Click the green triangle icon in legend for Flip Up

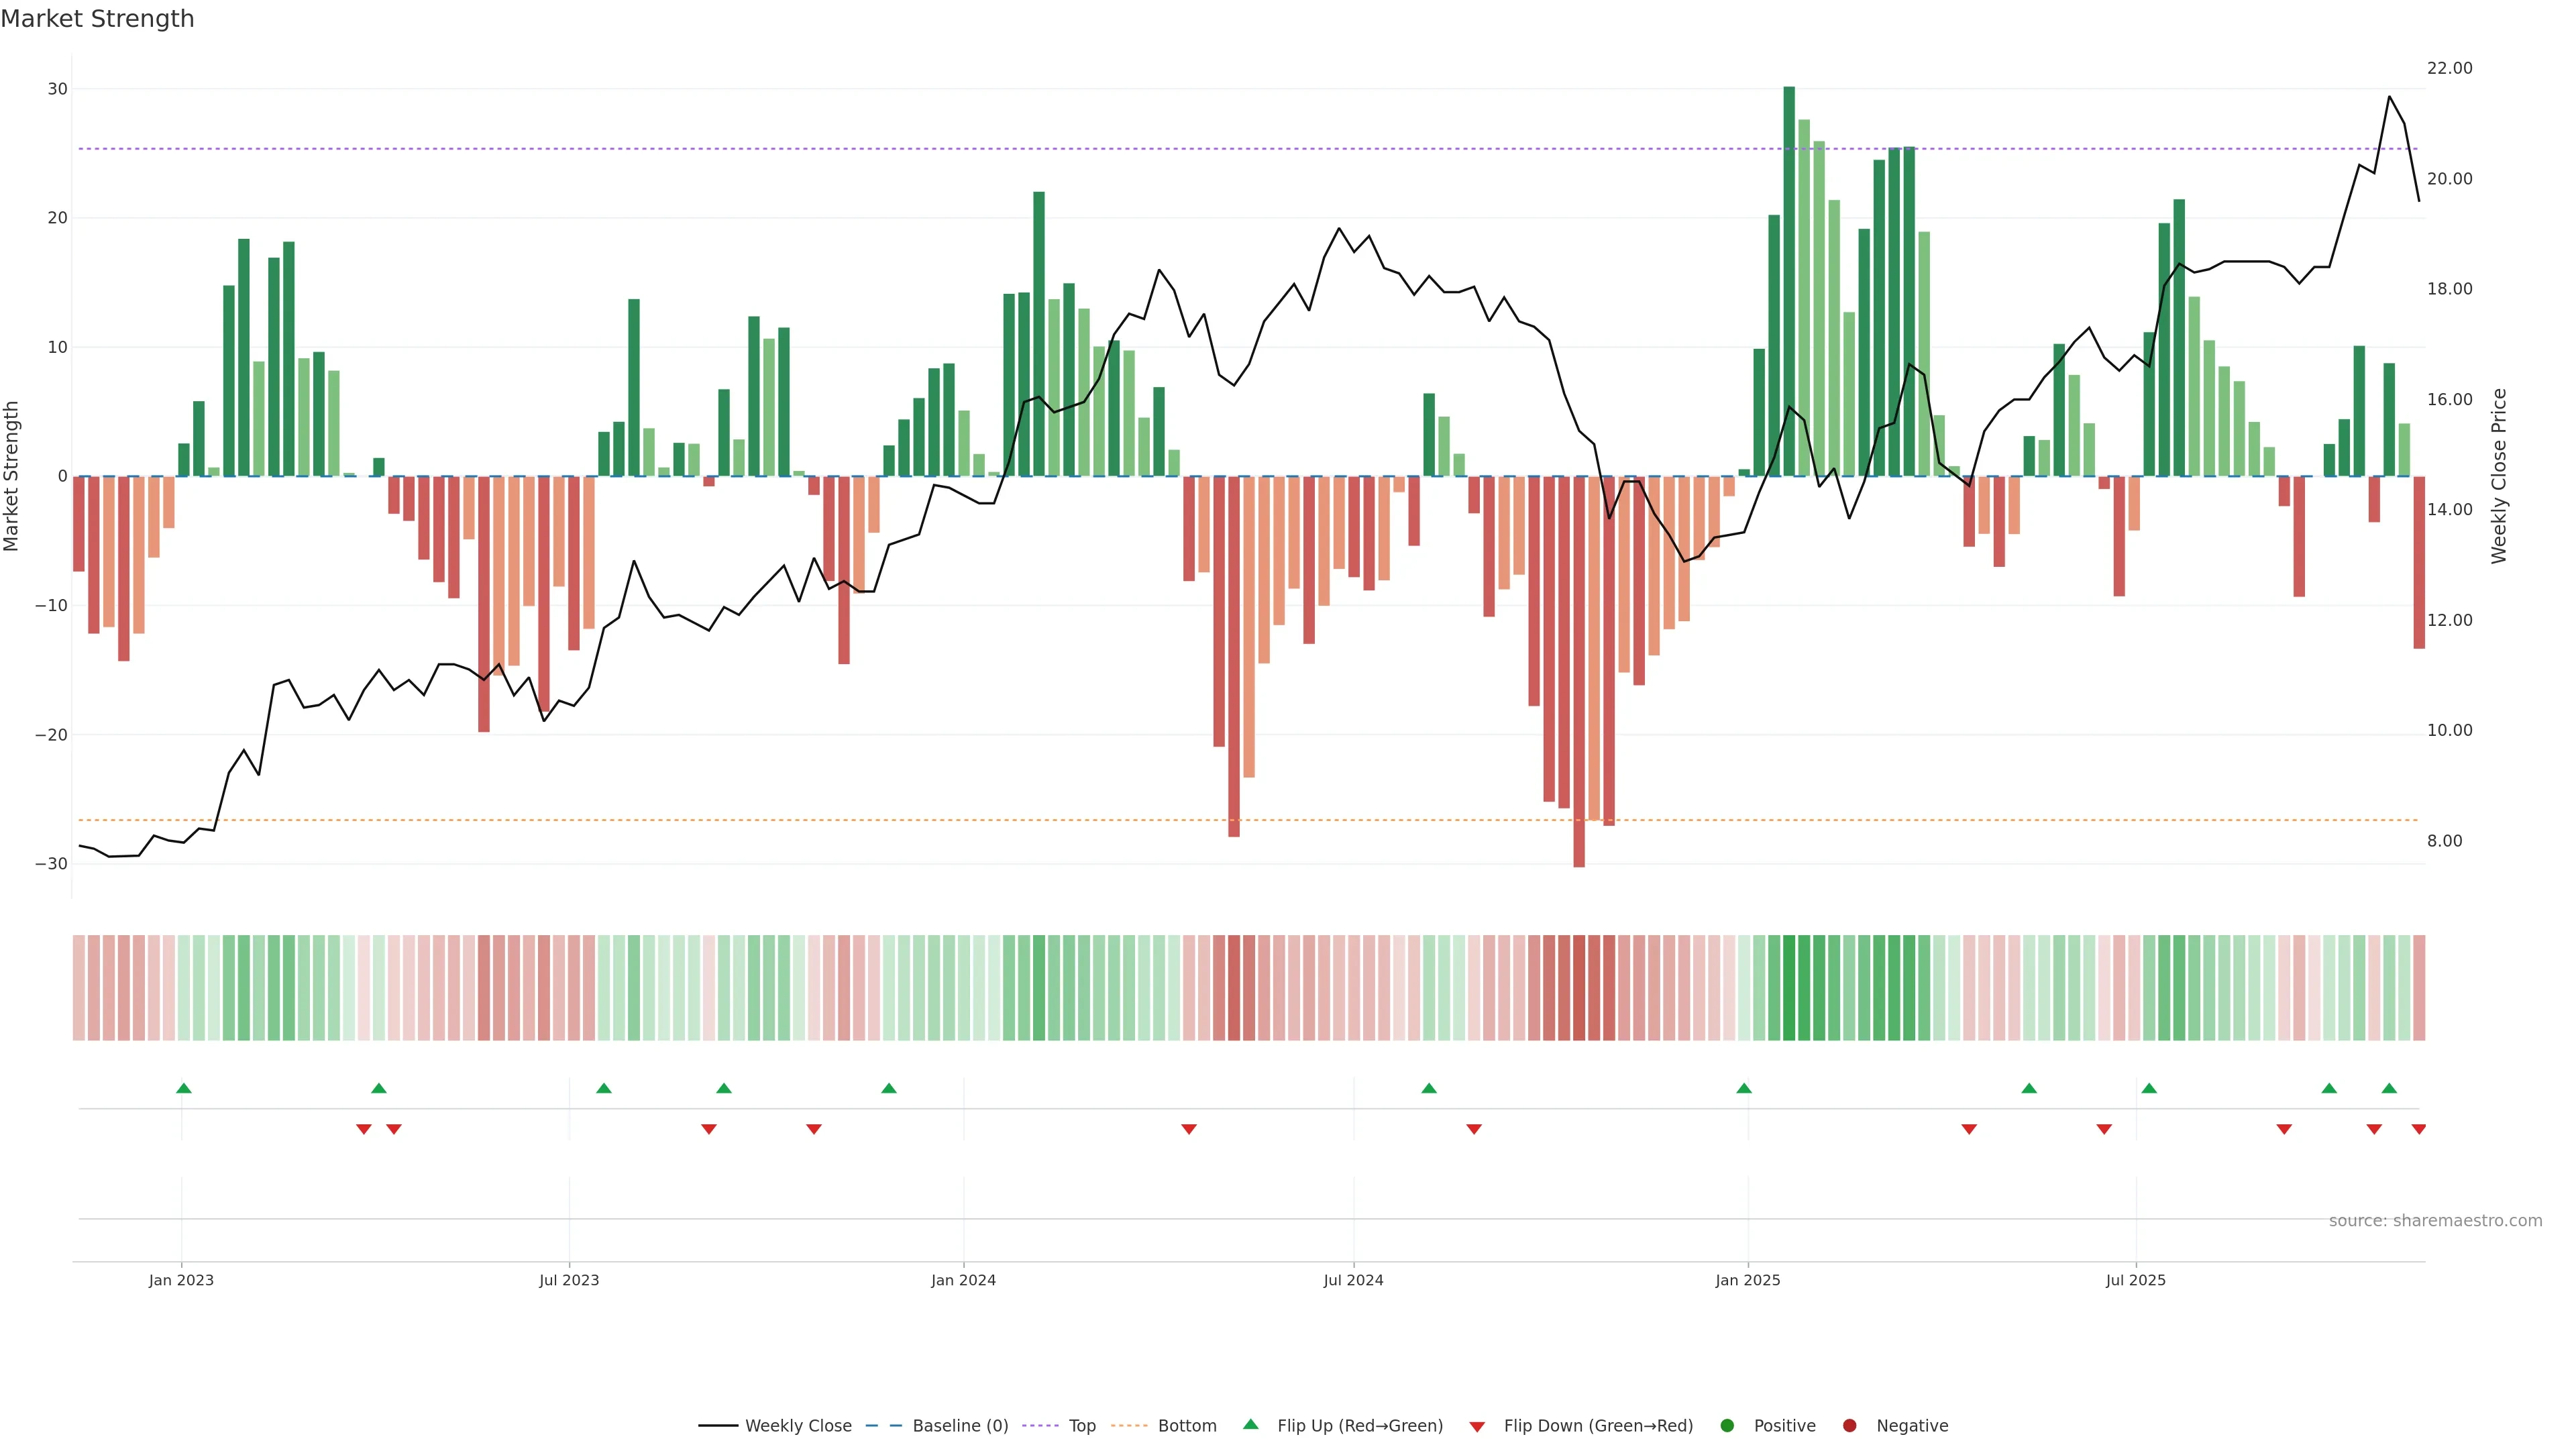(x=1250, y=1424)
